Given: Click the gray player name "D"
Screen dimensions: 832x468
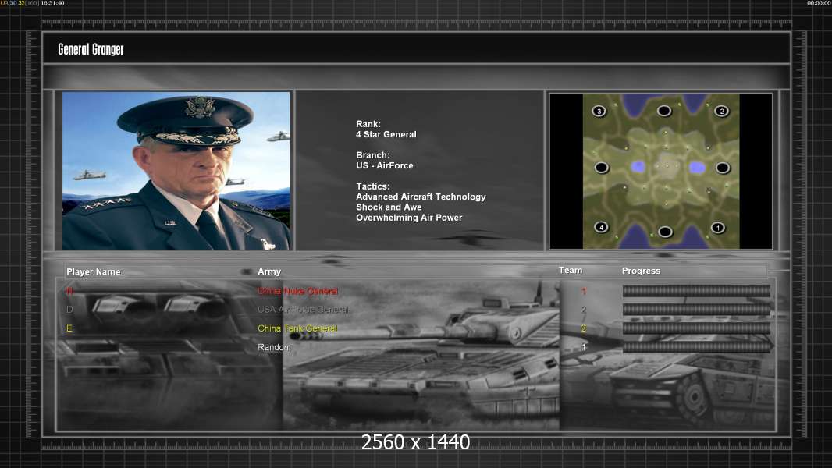Looking at the screenshot, I should (x=69, y=310).
